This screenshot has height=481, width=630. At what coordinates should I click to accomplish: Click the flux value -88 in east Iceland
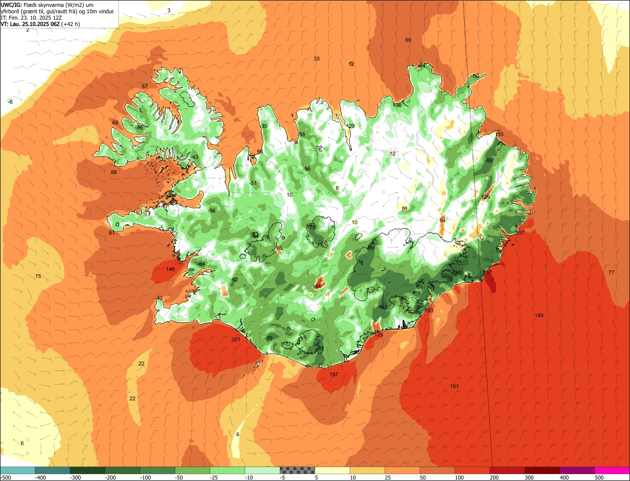(x=488, y=160)
